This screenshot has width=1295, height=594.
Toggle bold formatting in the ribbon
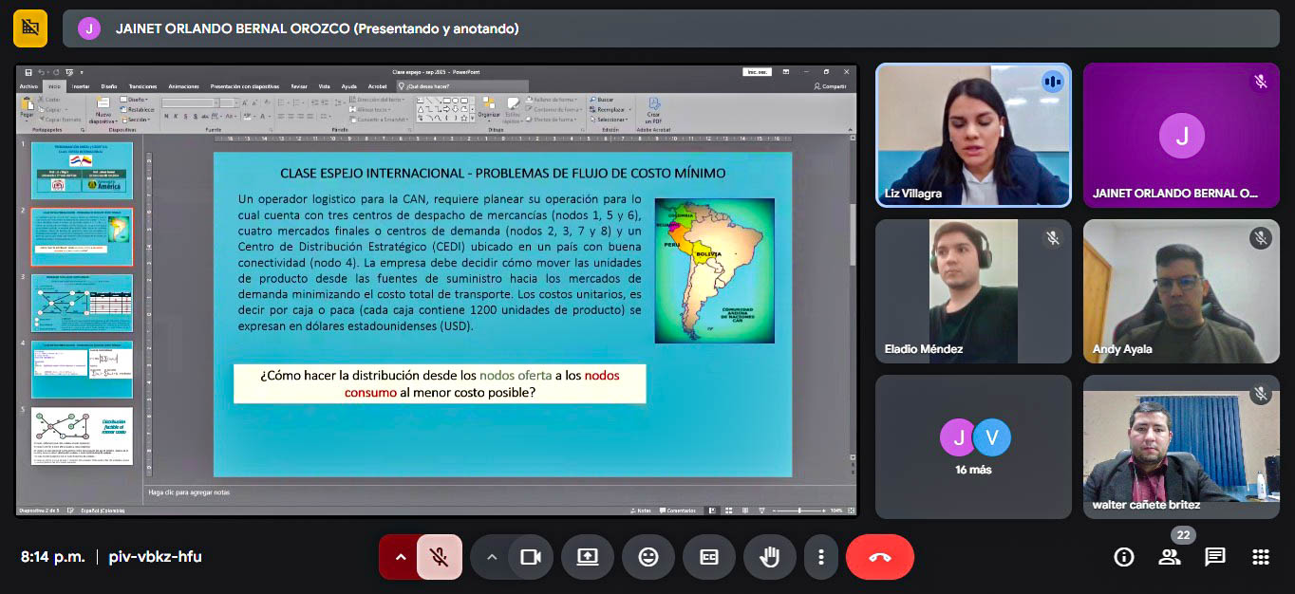tap(167, 116)
